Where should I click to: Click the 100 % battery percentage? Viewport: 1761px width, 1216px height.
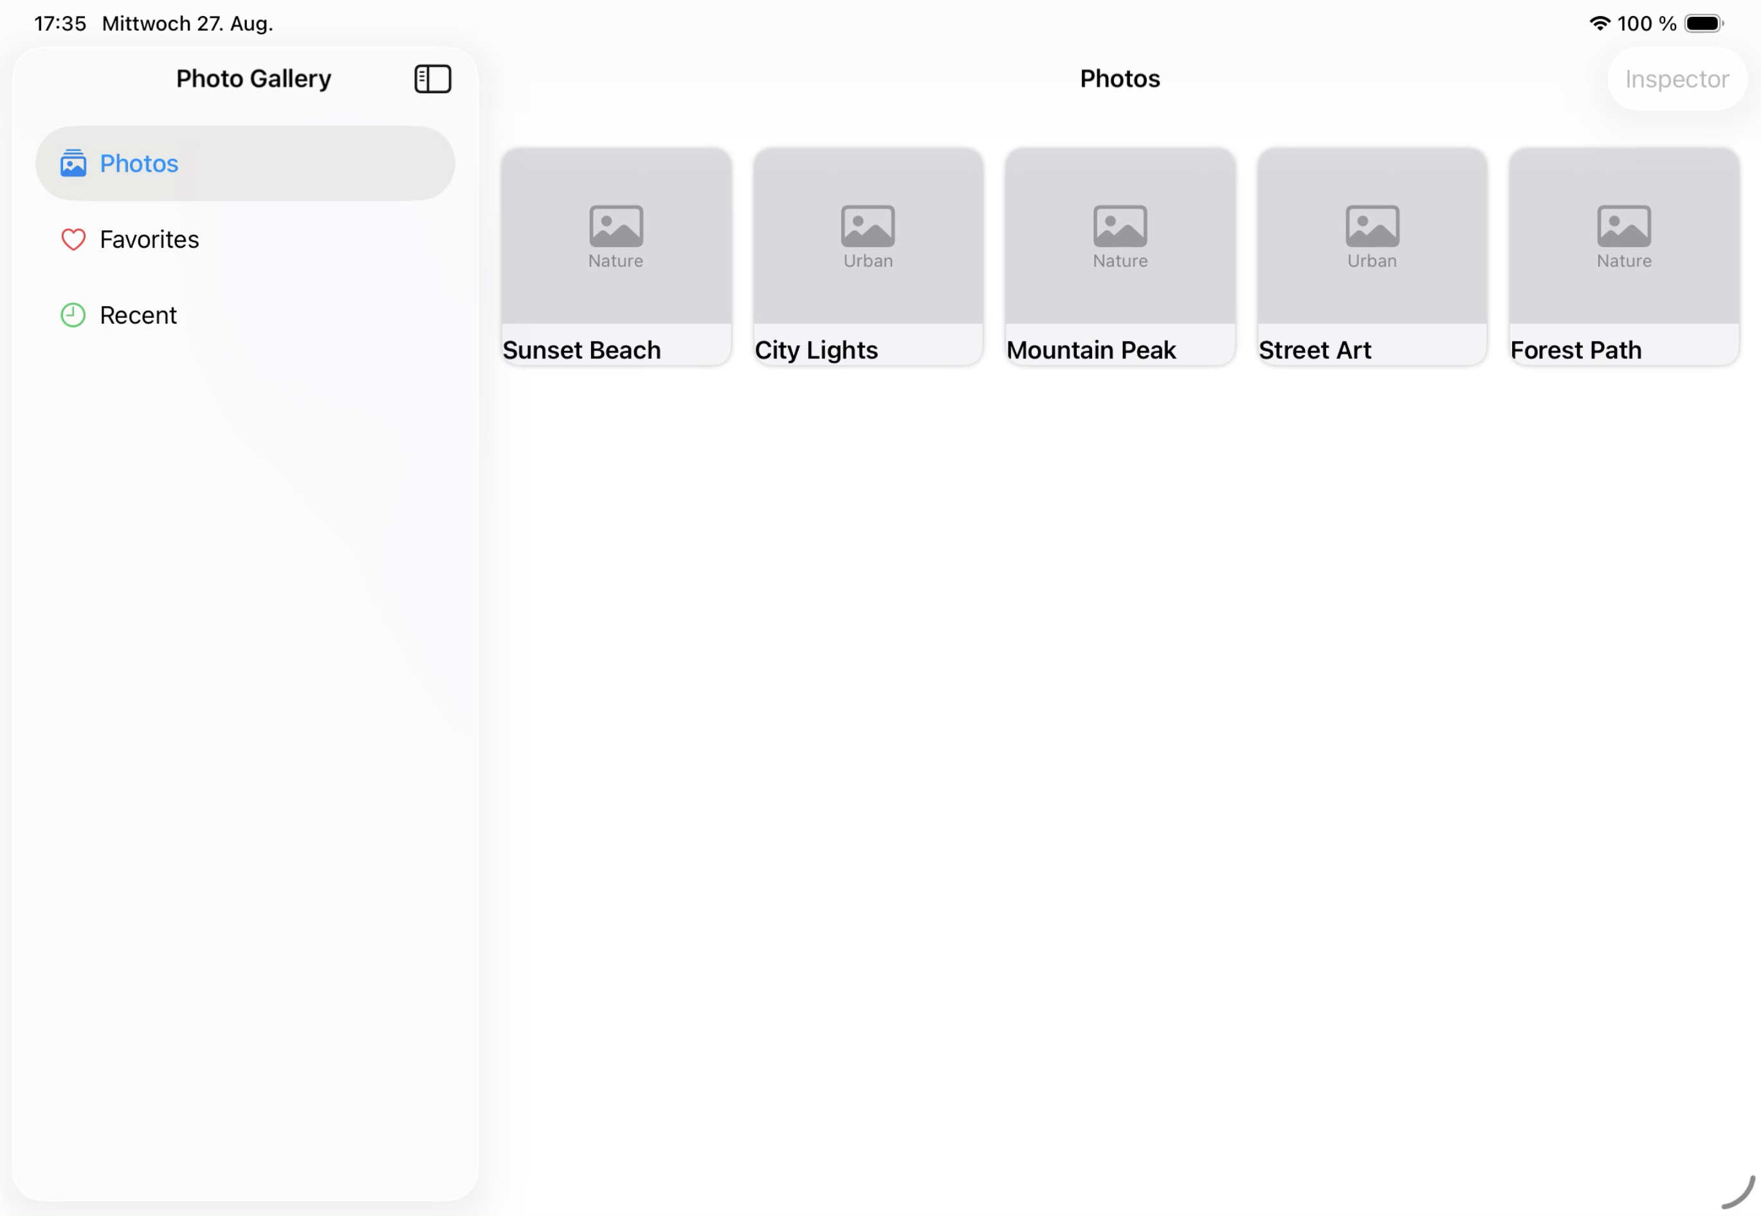tap(1647, 24)
